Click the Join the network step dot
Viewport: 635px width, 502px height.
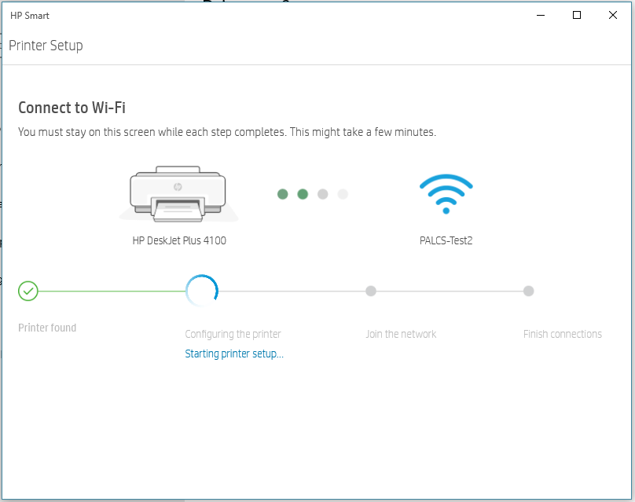pos(371,291)
